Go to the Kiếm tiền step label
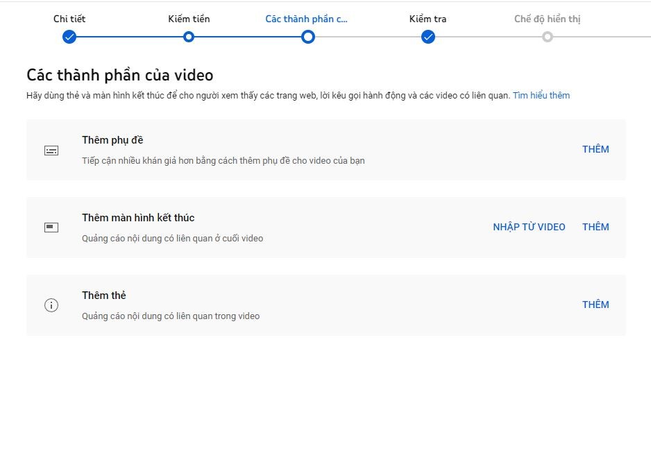The image size is (651, 462). tap(189, 19)
